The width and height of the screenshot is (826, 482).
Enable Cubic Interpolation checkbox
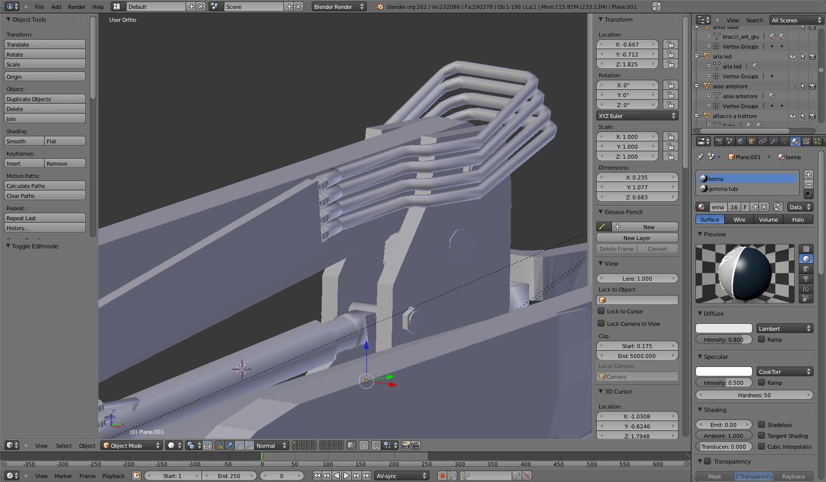(761, 446)
